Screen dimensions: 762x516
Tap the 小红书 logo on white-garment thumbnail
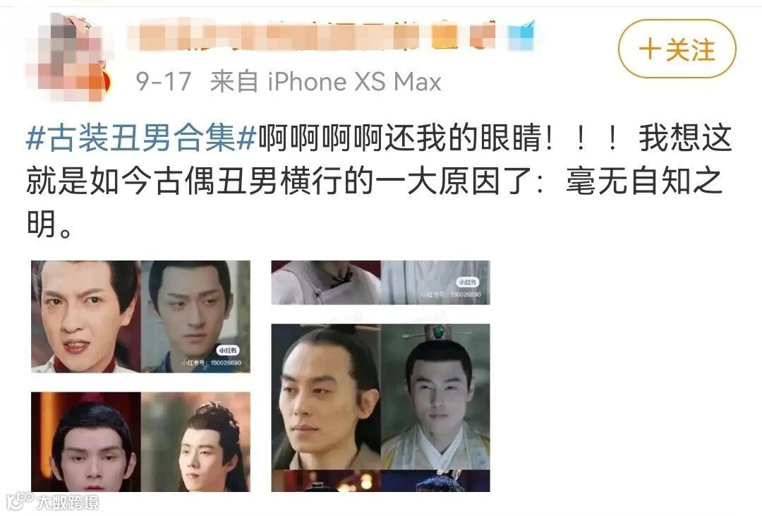[x=467, y=282]
